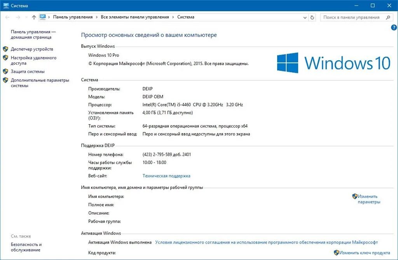Screen dimensions: 398x260
Task: Minimize the Система window
Action: click(x=356, y=5)
